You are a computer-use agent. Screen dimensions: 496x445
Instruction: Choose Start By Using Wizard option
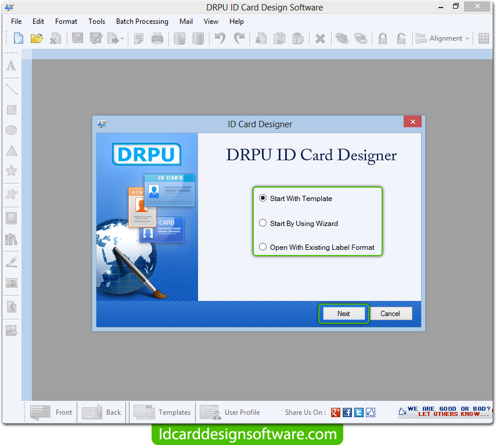point(263,223)
